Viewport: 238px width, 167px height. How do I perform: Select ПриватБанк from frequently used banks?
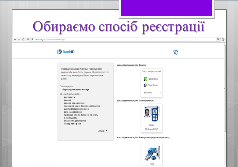(x=151, y=79)
